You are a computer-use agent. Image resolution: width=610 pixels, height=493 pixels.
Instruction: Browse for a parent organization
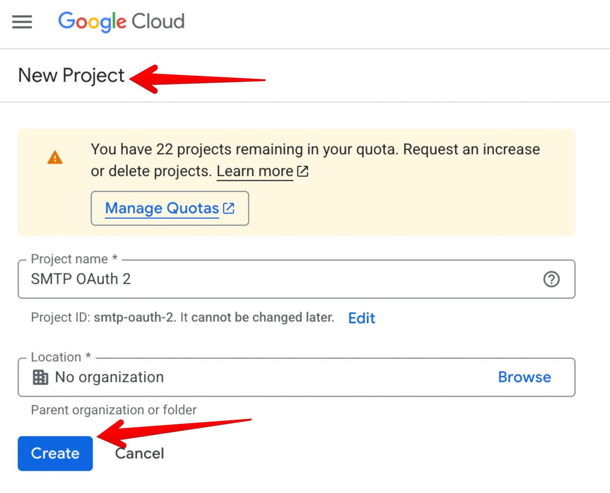(x=524, y=377)
